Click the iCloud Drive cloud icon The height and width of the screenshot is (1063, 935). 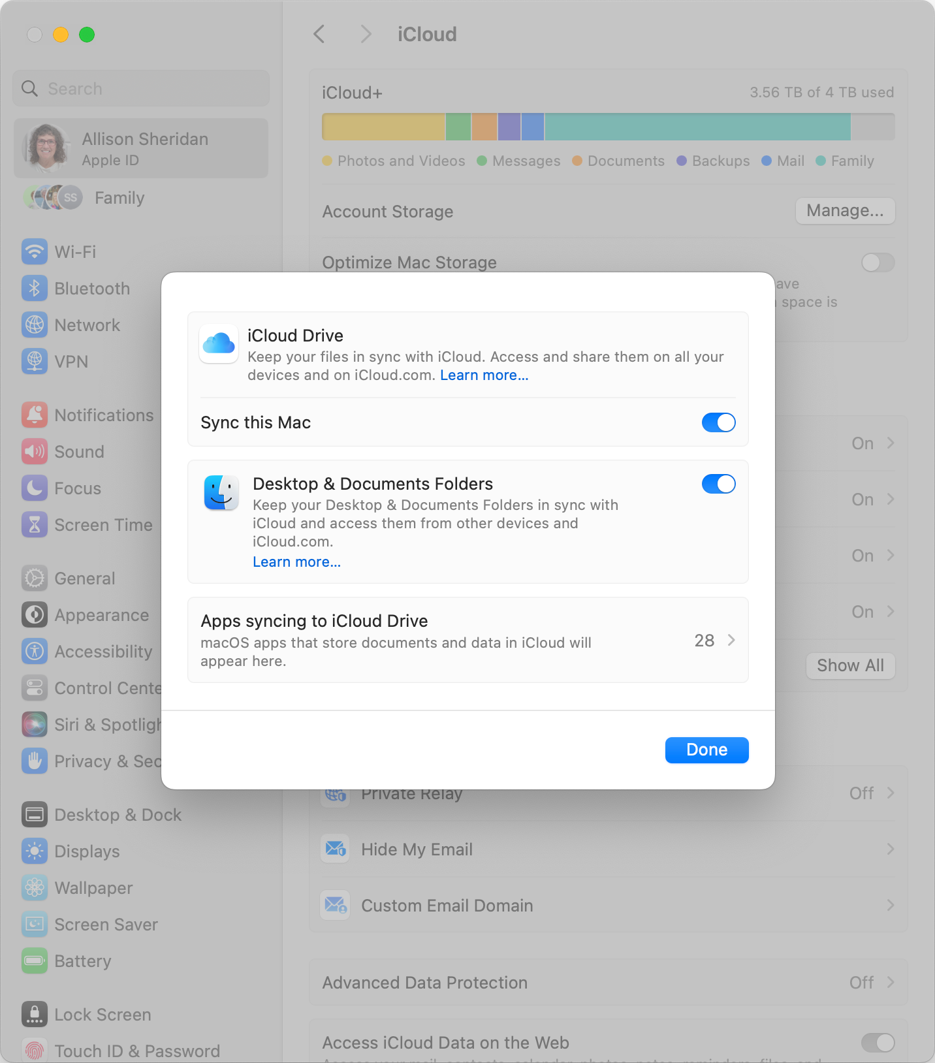tap(219, 343)
